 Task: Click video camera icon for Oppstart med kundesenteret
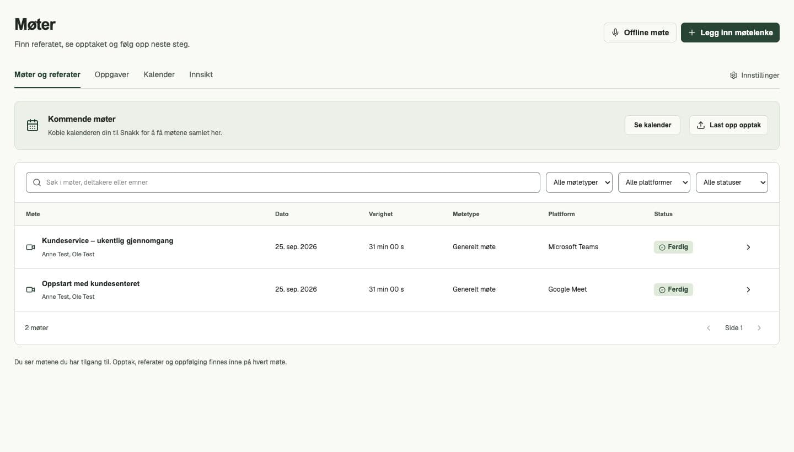pyautogui.click(x=31, y=289)
